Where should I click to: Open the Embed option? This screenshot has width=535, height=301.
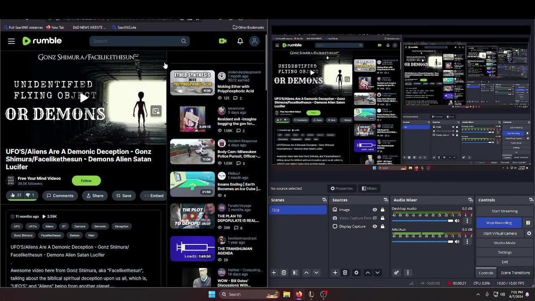[154, 196]
